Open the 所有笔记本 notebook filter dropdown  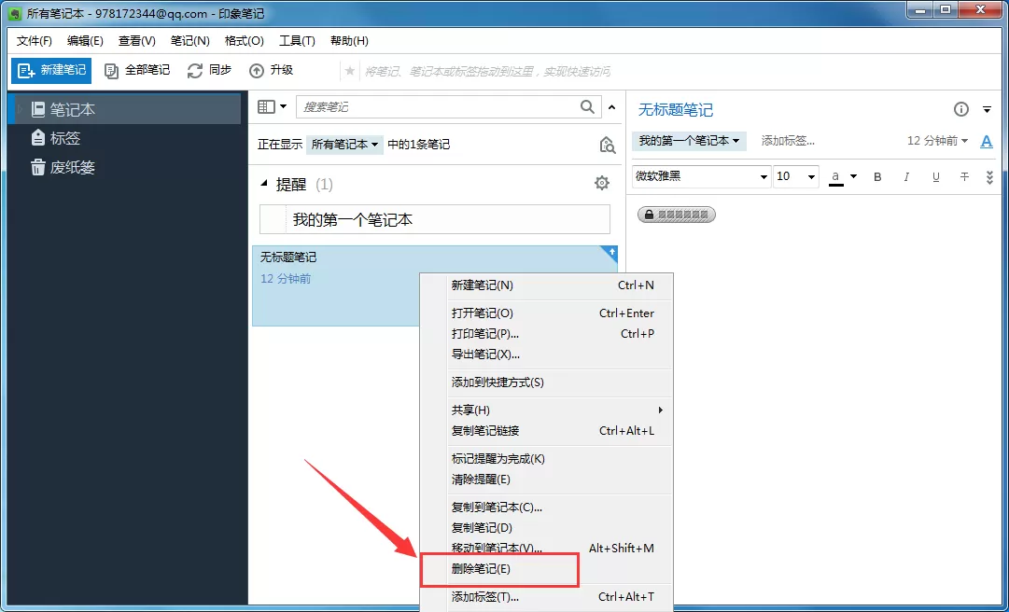[344, 144]
